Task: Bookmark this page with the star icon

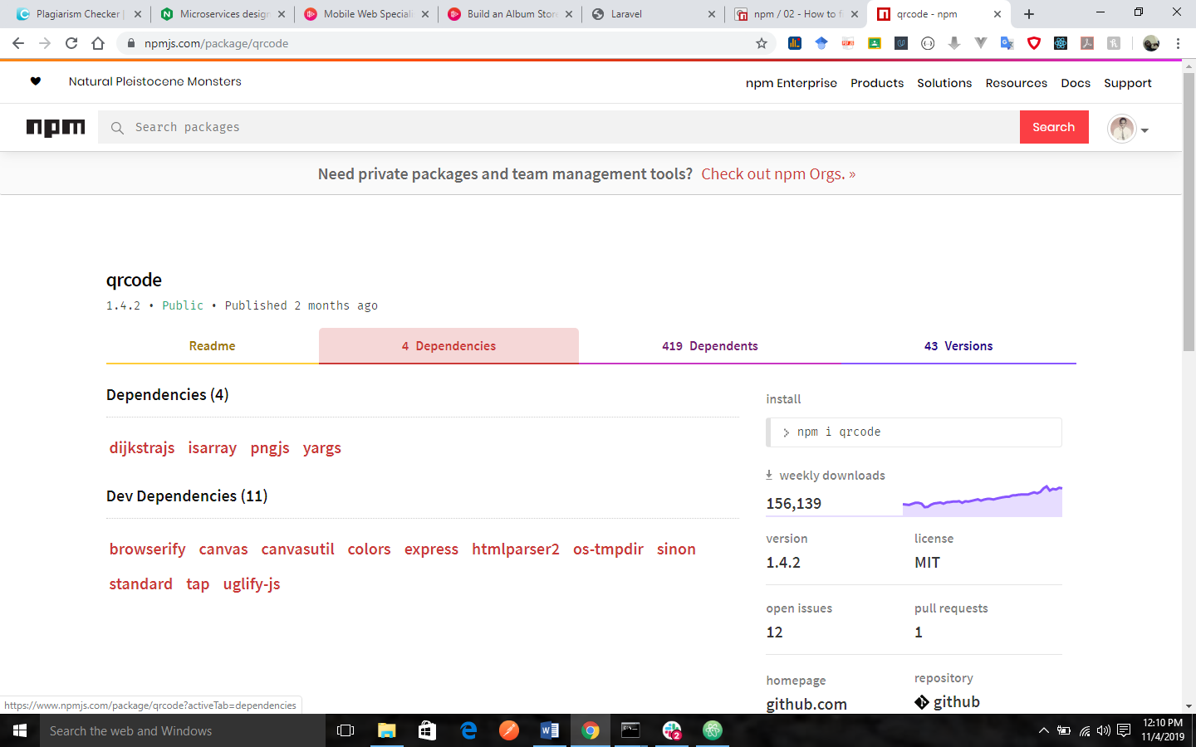Action: click(762, 43)
